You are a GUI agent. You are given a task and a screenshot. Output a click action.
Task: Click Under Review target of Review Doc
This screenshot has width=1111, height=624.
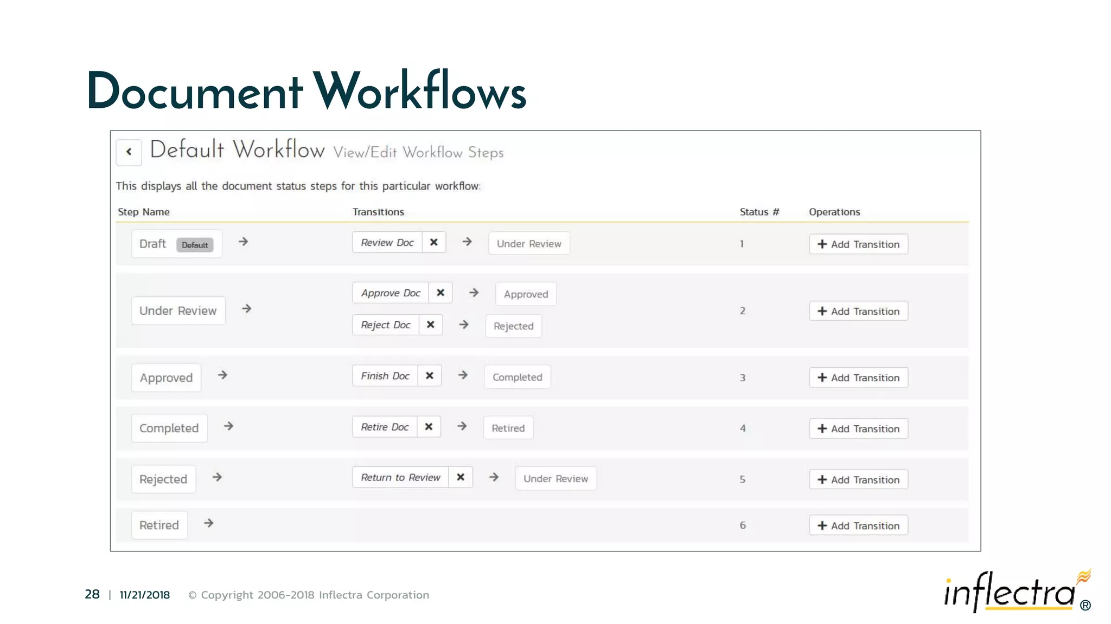point(529,243)
